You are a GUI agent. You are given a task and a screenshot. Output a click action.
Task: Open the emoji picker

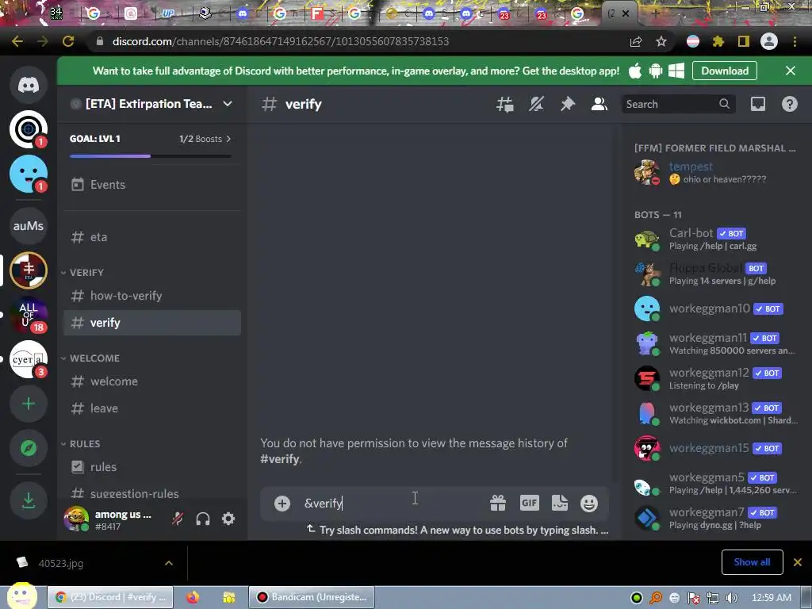589,504
